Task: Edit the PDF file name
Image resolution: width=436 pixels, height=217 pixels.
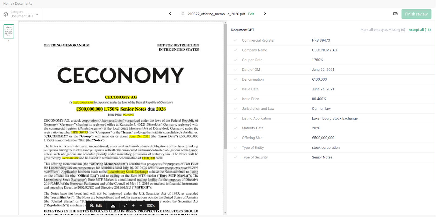Action: point(251,14)
